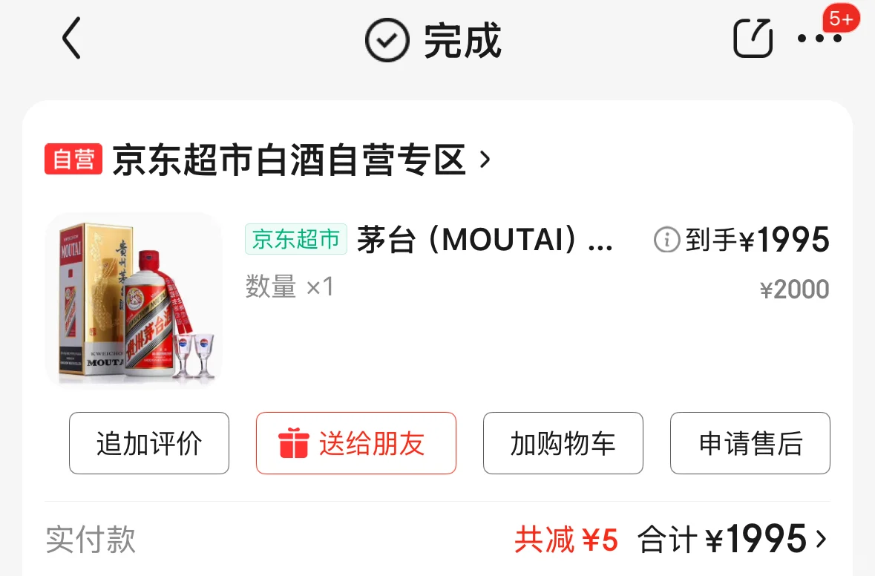Open product title 茅台 (MOUTAI)
Viewport: 875px width, 576px height.
point(485,240)
